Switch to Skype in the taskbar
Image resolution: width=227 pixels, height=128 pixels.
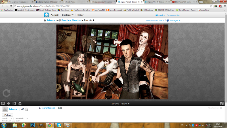point(59,125)
